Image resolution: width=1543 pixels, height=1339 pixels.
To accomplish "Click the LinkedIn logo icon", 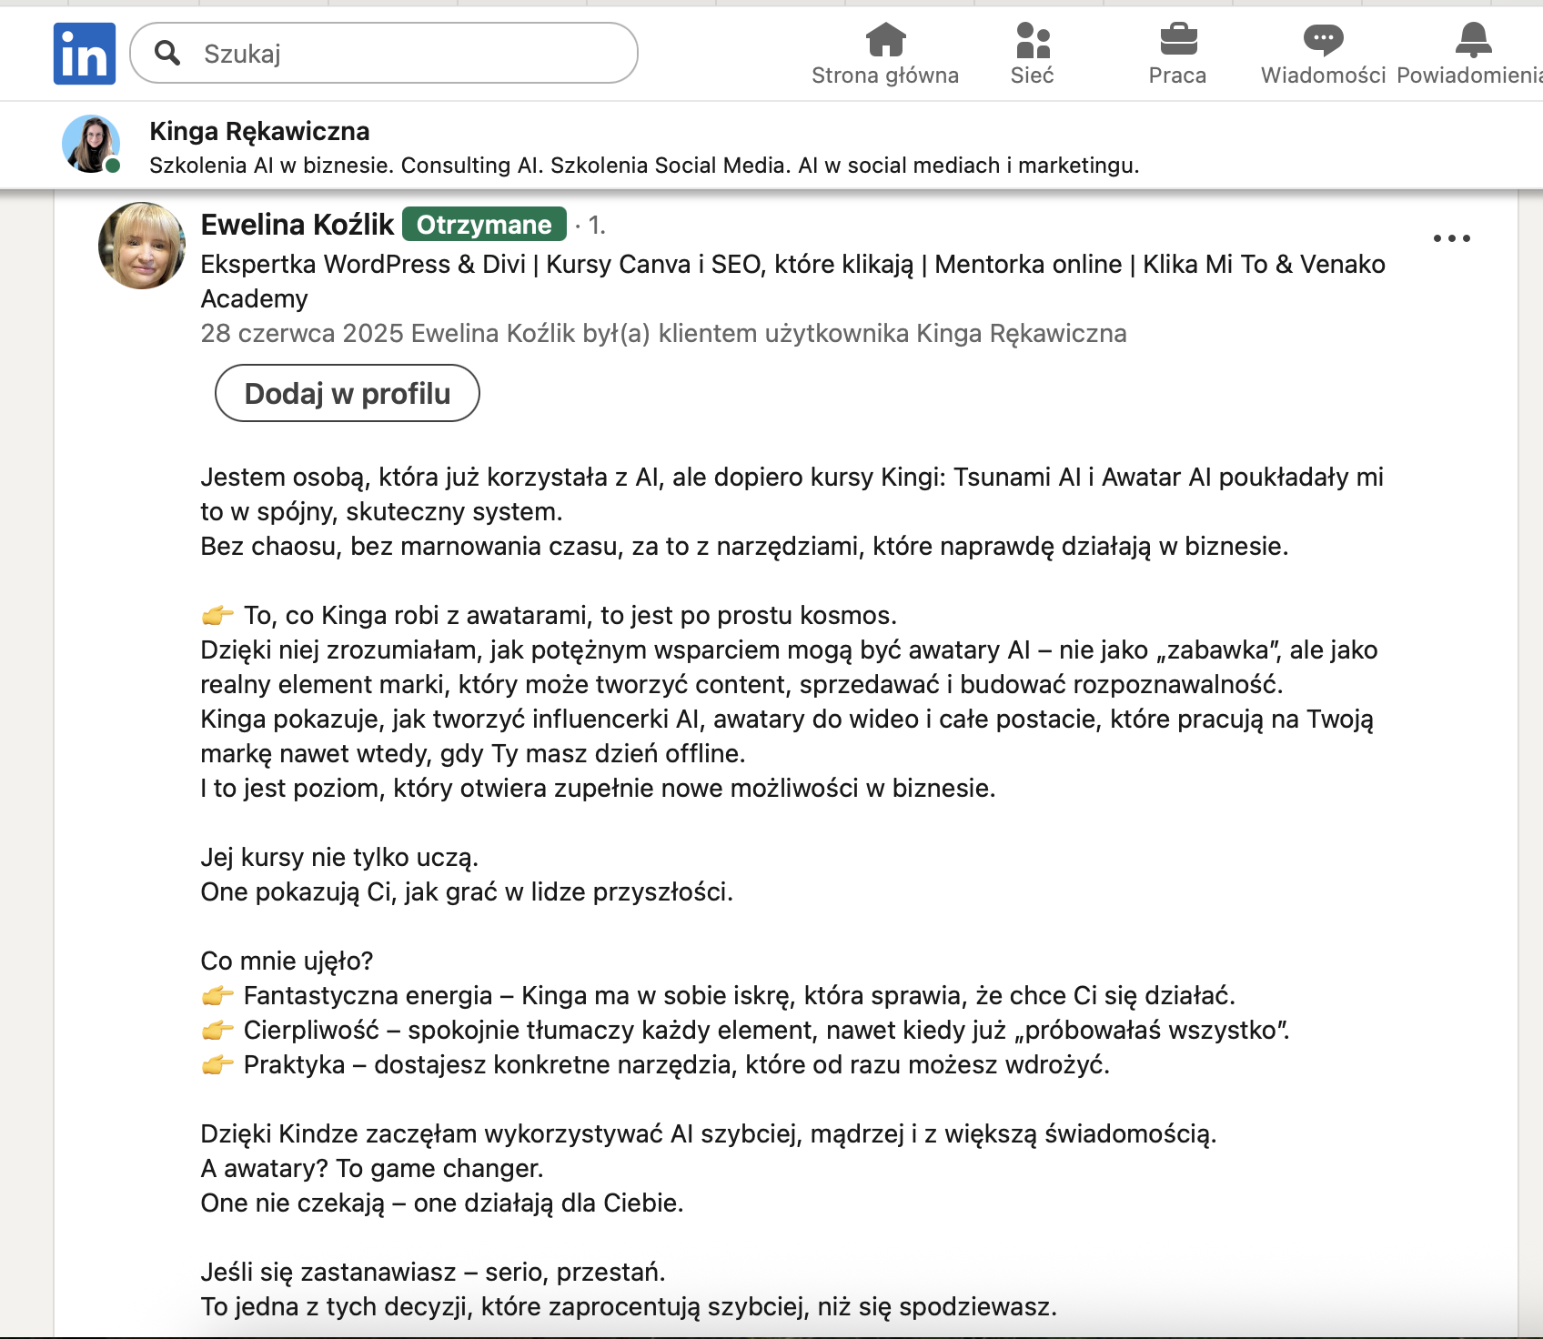I will pyautogui.click(x=85, y=54).
